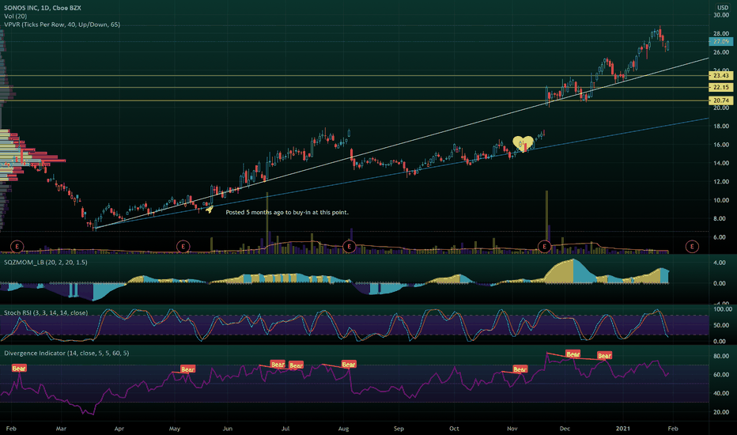737x435 pixels.
Task: Select the 23.43 horizontal line price label
Action: (720, 75)
